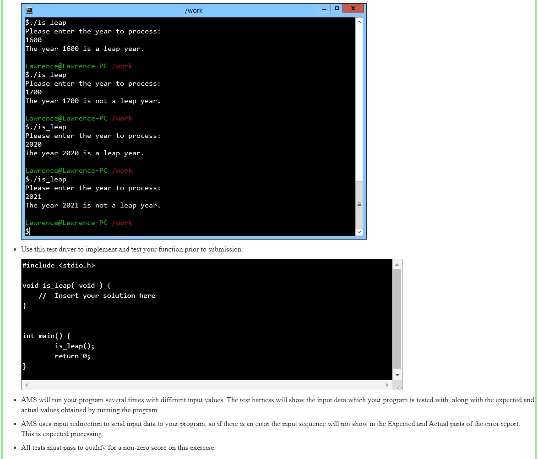Click the Lawrence@Lawrence-PC prompt text
Viewport: 538px width, 459px height.
point(66,66)
